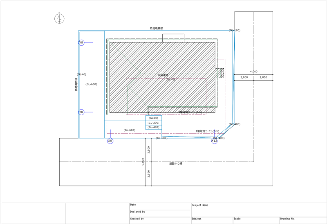The height and width of the screenshot is (224, 327).
Task: Select the Y0 grid axis bubble
Action: [81, 112]
